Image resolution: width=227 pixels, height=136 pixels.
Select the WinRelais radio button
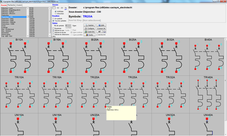(55, 11)
